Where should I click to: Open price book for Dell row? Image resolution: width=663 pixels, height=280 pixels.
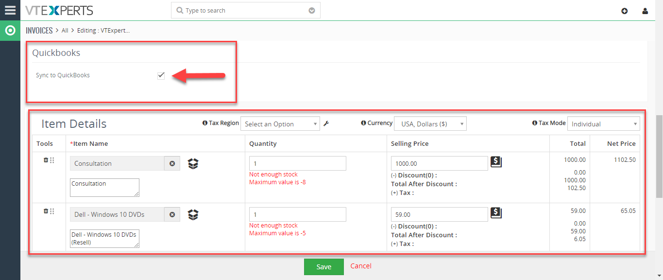coord(496,213)
